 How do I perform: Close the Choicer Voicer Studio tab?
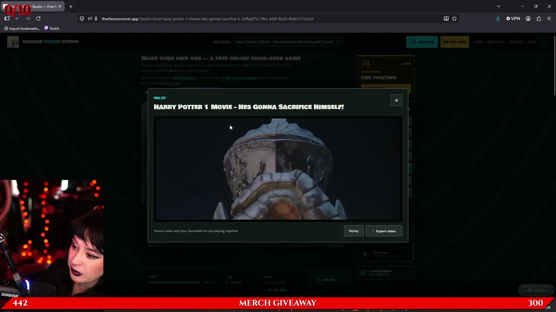pos(59,6)
